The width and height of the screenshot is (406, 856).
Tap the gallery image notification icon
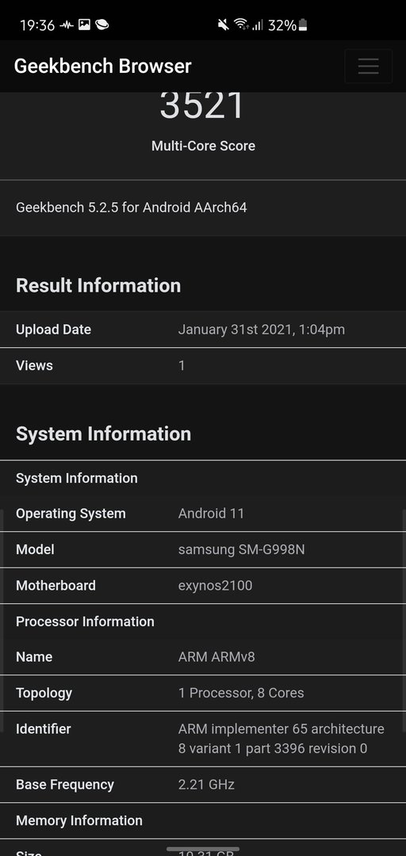pyautogui.click(x=84, y=25)
